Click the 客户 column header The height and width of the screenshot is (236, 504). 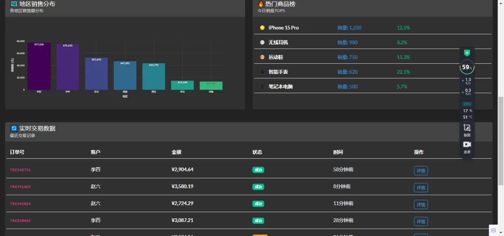[x=96, y=152]
